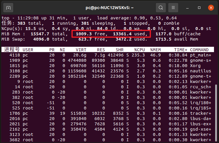
Task: Minimize the terminal window
Action: (187, 8)
